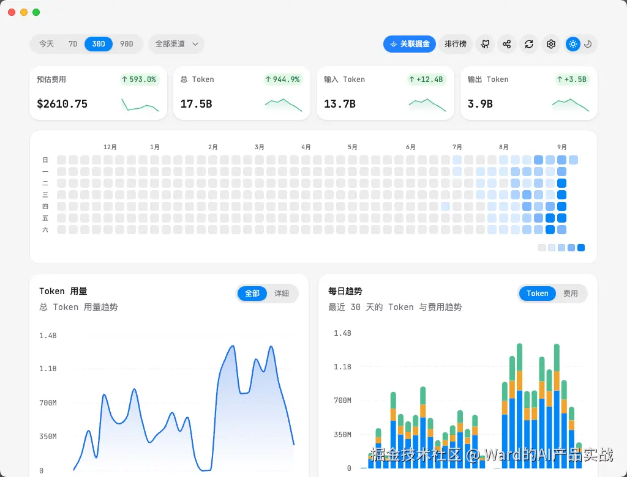Select 费用 in 每日趋势 panel
The width and height of the screenshot is (627, 477).
click(x=570, y=293)
